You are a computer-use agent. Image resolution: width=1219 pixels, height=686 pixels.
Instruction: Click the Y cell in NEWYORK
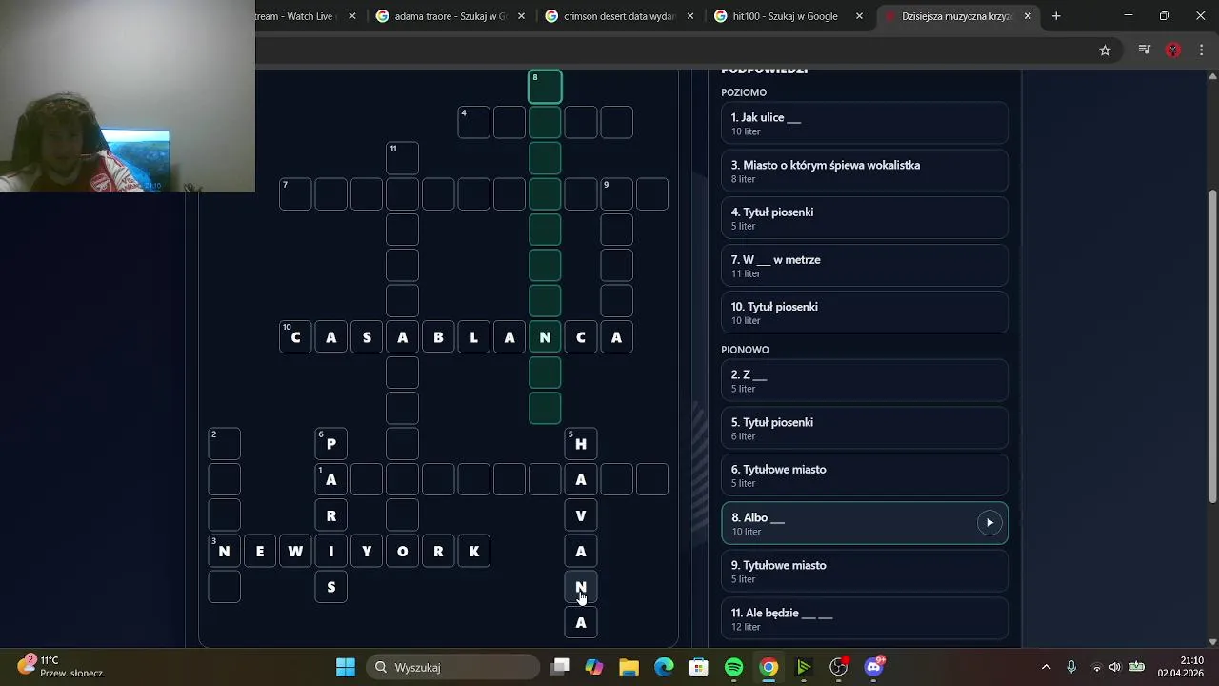(x=367, y=552)
